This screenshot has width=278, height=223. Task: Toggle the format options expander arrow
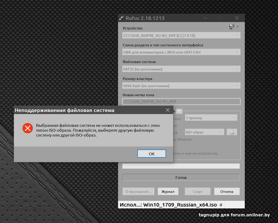pos(179,111)
